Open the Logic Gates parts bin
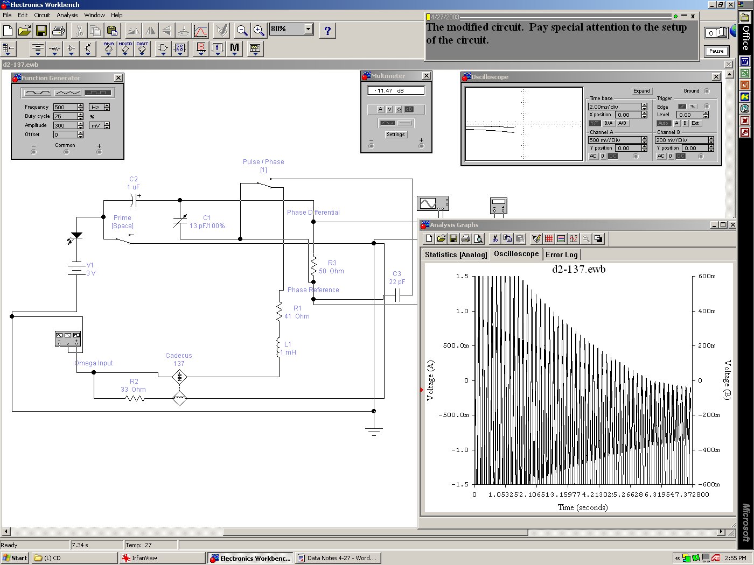Screen dimensions: 754x565 click(163, 49)
